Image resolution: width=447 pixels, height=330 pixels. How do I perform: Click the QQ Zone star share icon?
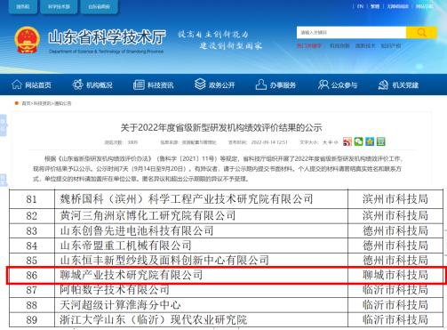point(370,141)
